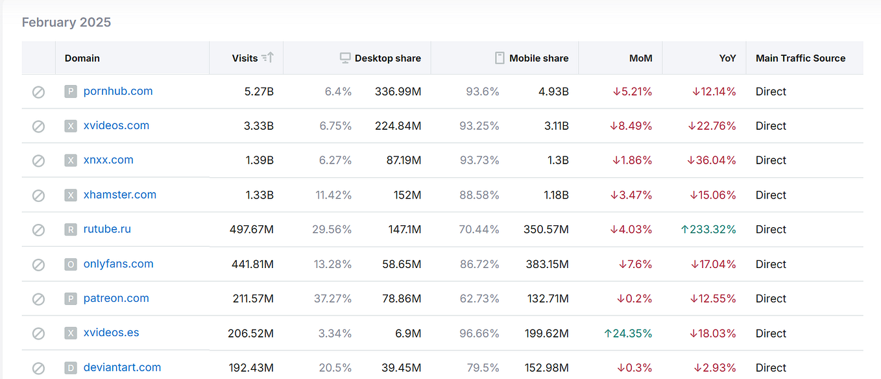Select the 3.33B visits value
This screenshot has width=881, height=379.
[x=259, y=126]
